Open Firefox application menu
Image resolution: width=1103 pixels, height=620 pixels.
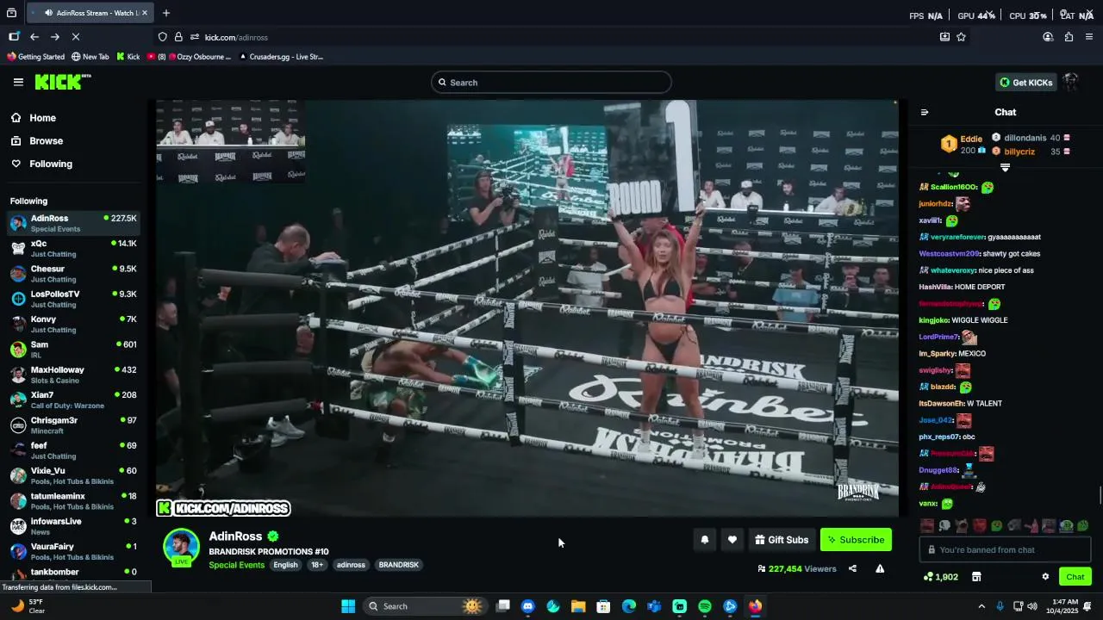[1089, 37]
